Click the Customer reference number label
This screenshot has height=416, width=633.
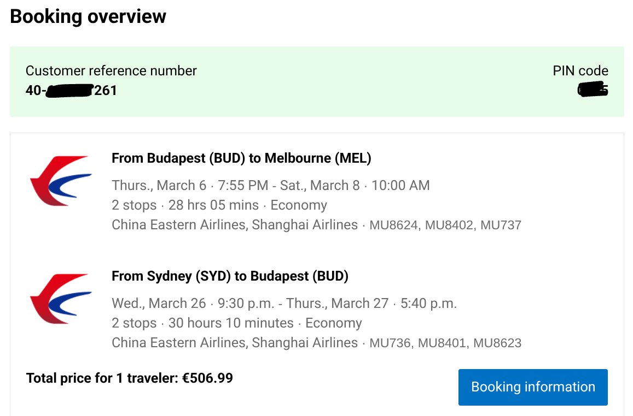pos(111,71)
